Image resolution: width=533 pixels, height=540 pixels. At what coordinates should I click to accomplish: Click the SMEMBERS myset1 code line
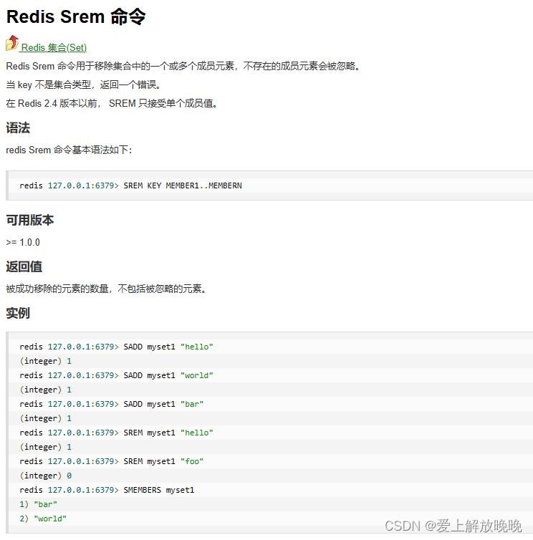tap(107, 490)
